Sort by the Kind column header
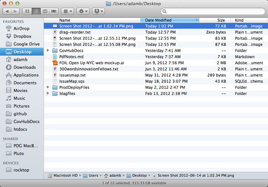268x187 pixels. click(249, 20)
